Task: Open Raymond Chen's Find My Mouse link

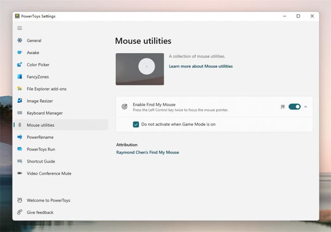Action: [x=148, y=152]
